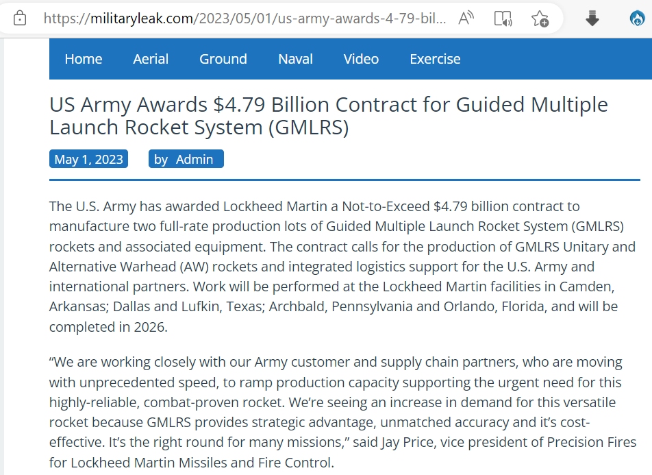This screenshot has width=652, height=475.
Task: Add page to favorites star icon
Action: (540, 19)
